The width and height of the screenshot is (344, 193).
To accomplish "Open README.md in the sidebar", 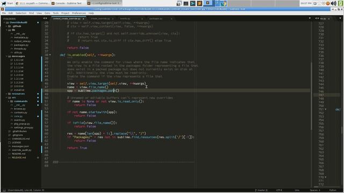I will tap(18, 154).
